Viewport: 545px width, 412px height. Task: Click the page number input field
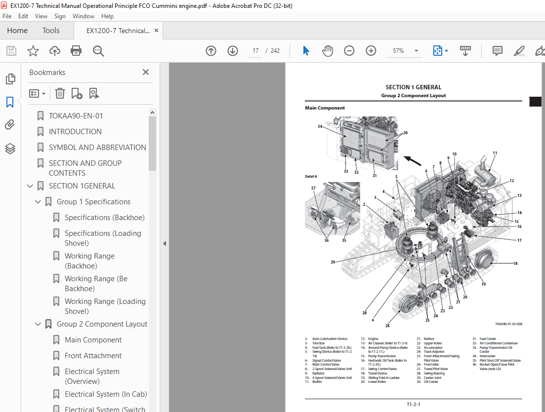(x=255, y=51)
